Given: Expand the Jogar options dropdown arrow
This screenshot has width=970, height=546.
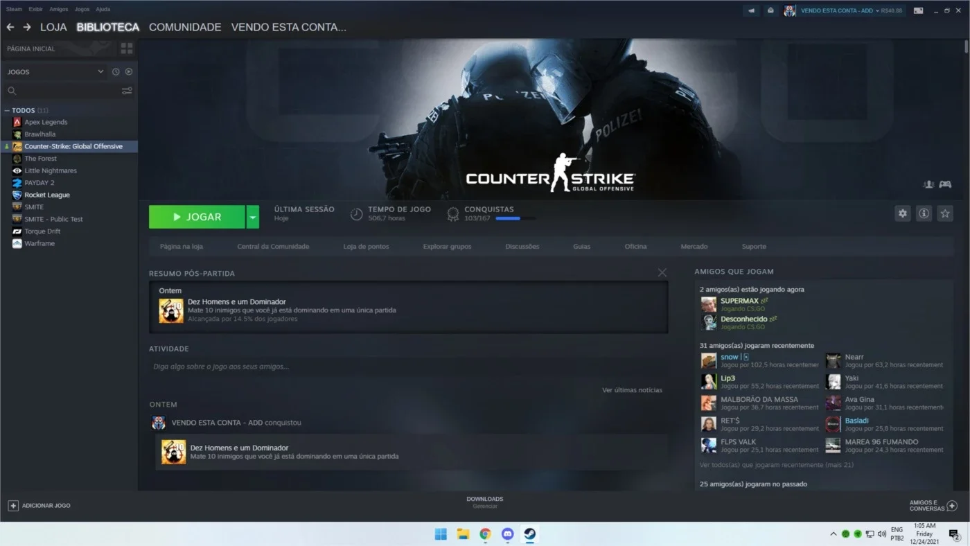Looking at the screenshot, I should (x=253, y=217).
